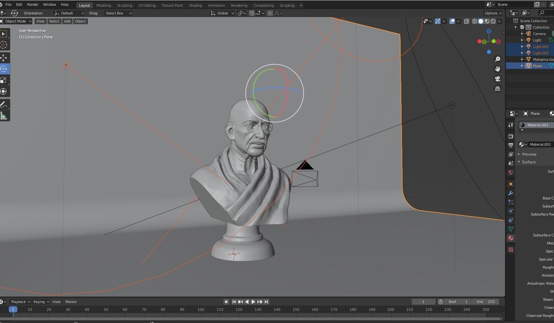Open Object Constraints properties tab

point(511,220)
